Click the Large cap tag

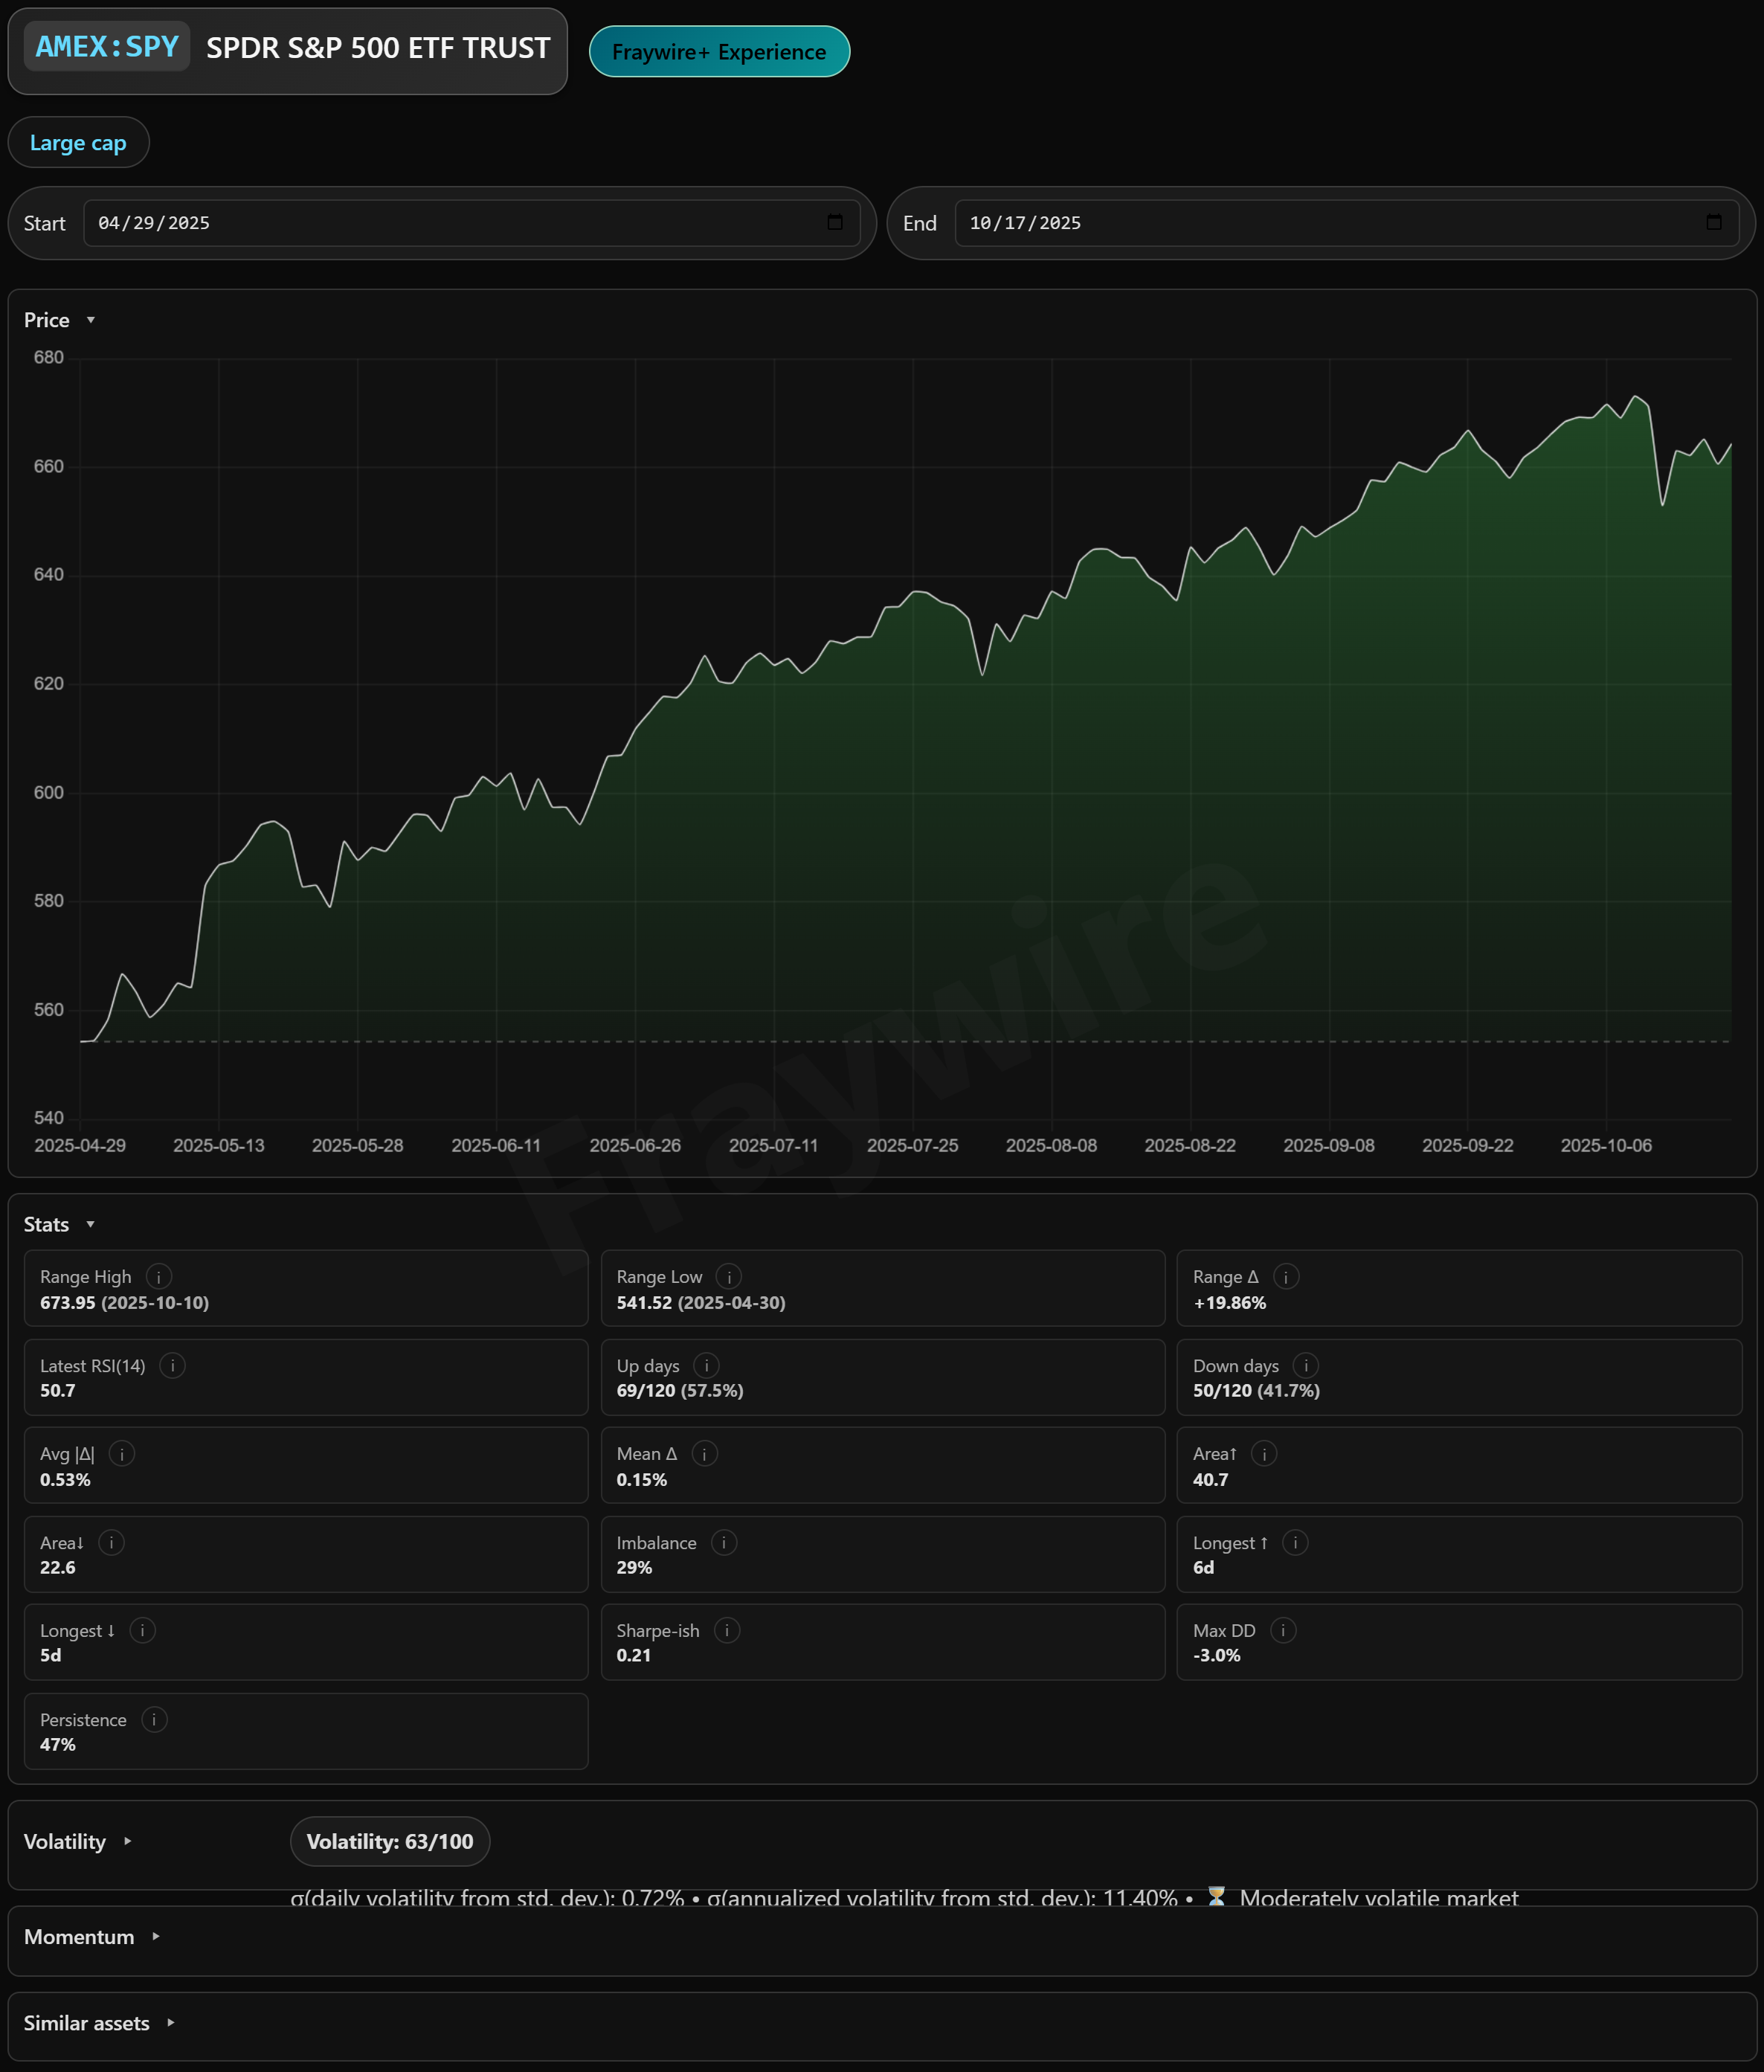78,143
